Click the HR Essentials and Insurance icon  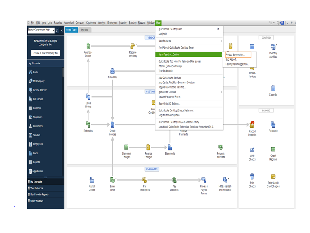[225, 180]
